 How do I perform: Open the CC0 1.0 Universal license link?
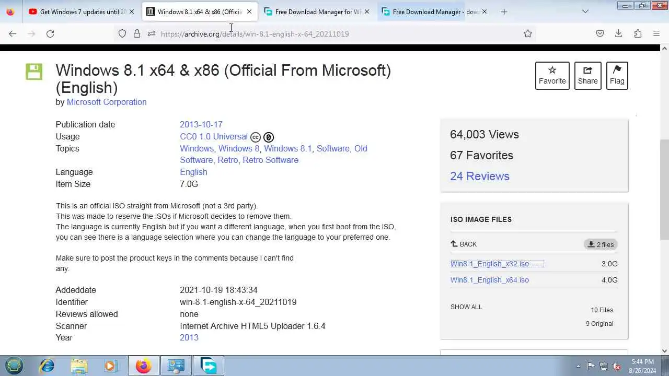click(x=214, y=136)
